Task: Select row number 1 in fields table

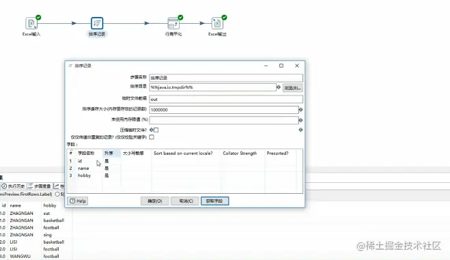Action: pyautogui.click(x=70, y=161)
